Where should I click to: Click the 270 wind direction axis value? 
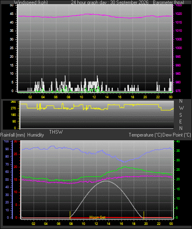tap(13, 109)
